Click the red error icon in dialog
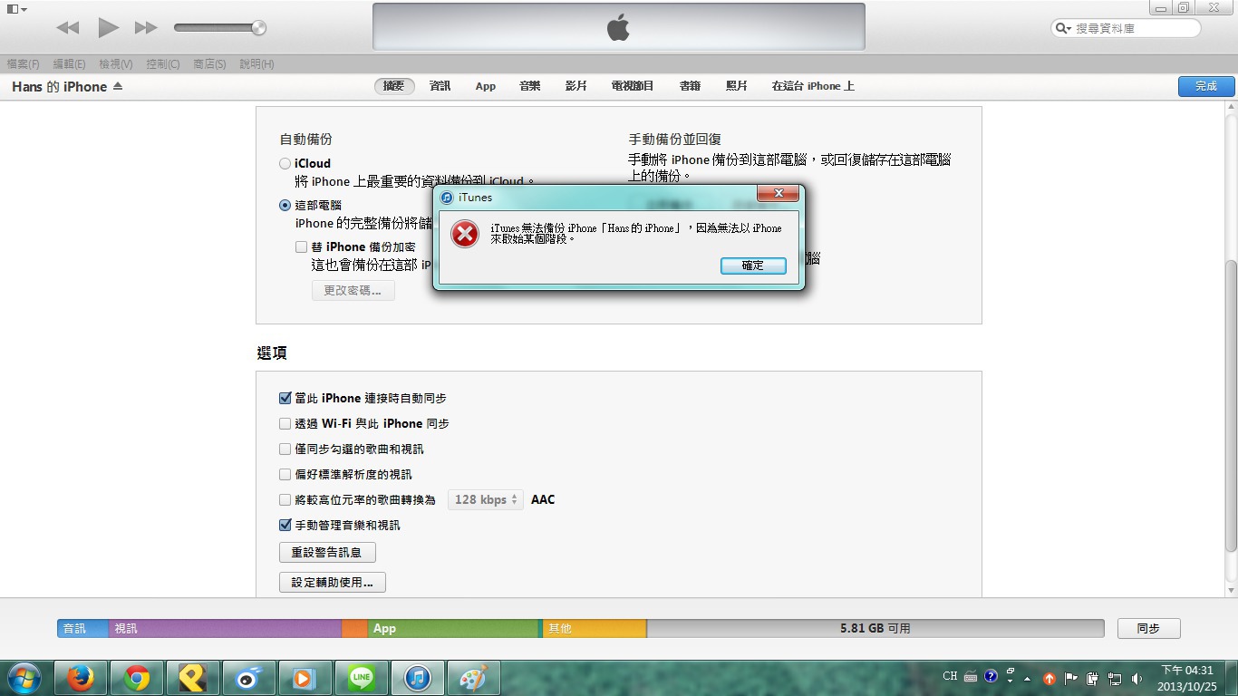This screenshot has width=1238, height=696. point(465,235)
